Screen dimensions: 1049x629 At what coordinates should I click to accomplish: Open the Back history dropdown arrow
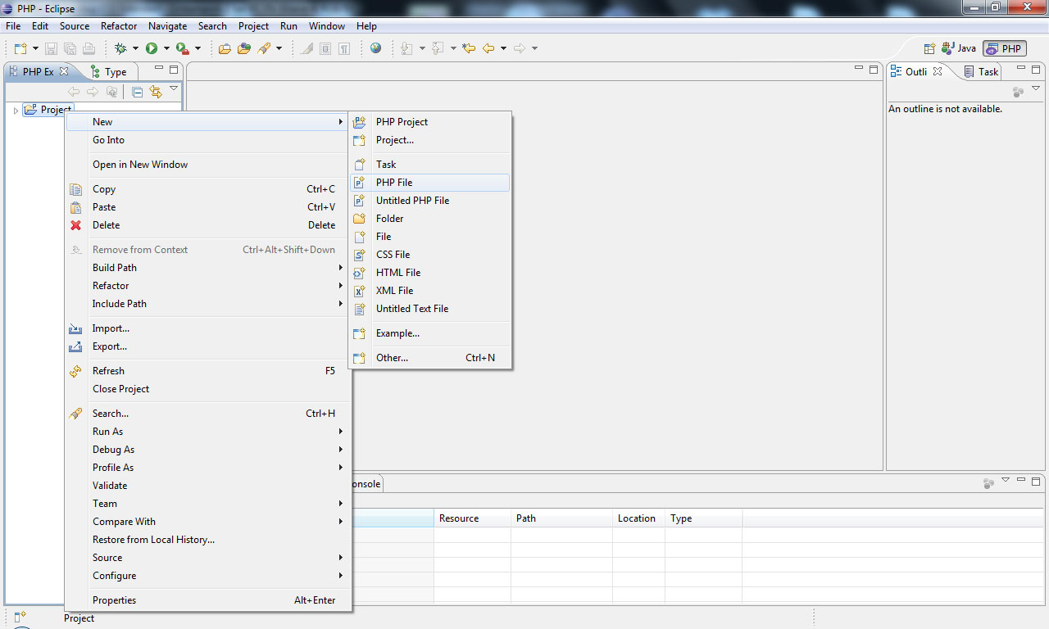coord(503,48)
